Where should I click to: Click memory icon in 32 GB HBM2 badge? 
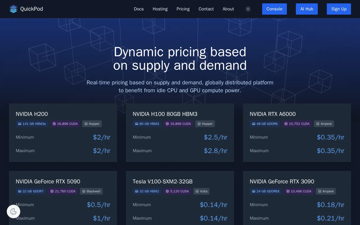point(137,191)
